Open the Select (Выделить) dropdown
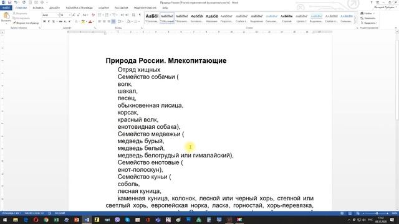Viewport: 399px width, 224px height. 368,23
